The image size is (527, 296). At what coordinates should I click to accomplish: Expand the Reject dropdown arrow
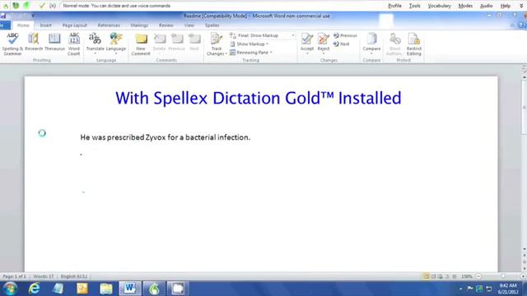click(324, 53)
